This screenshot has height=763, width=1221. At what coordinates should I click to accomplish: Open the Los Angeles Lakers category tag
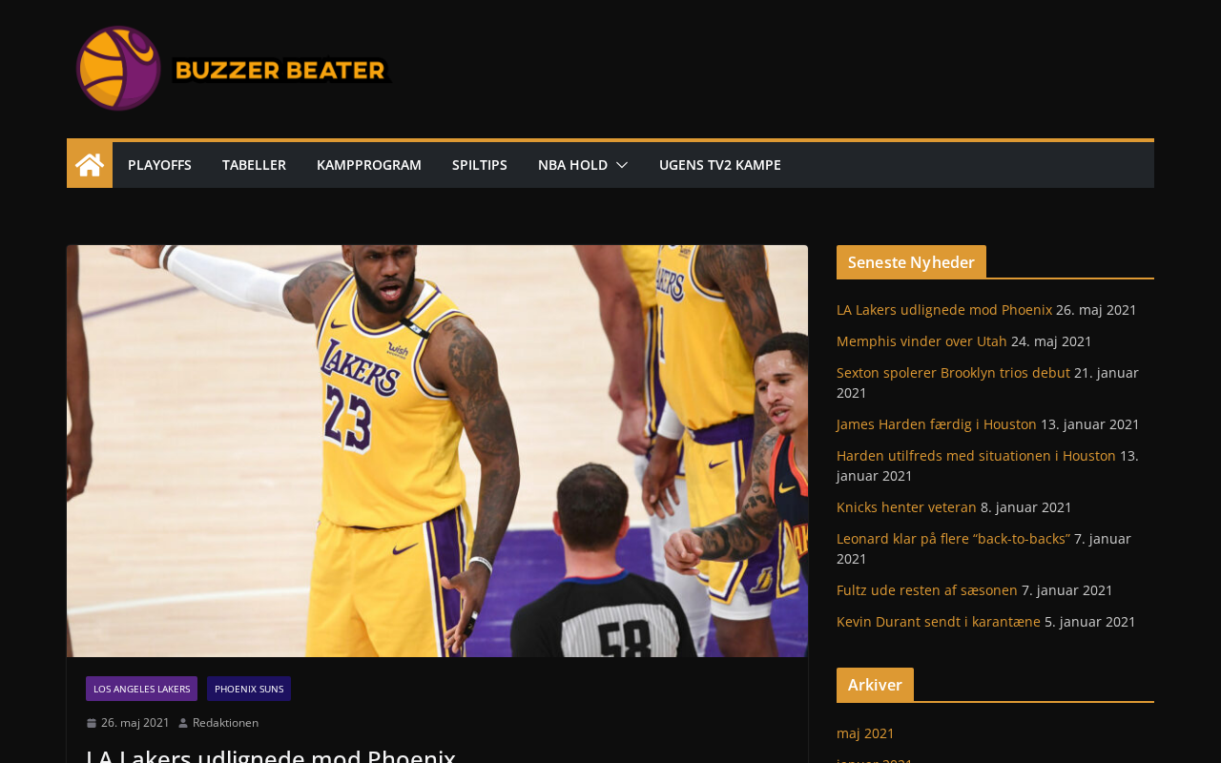[141, 689]
